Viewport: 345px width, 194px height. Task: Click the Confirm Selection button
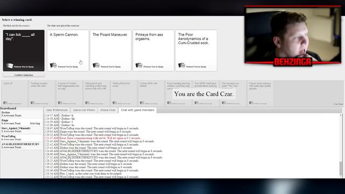[x=24, y=75]
